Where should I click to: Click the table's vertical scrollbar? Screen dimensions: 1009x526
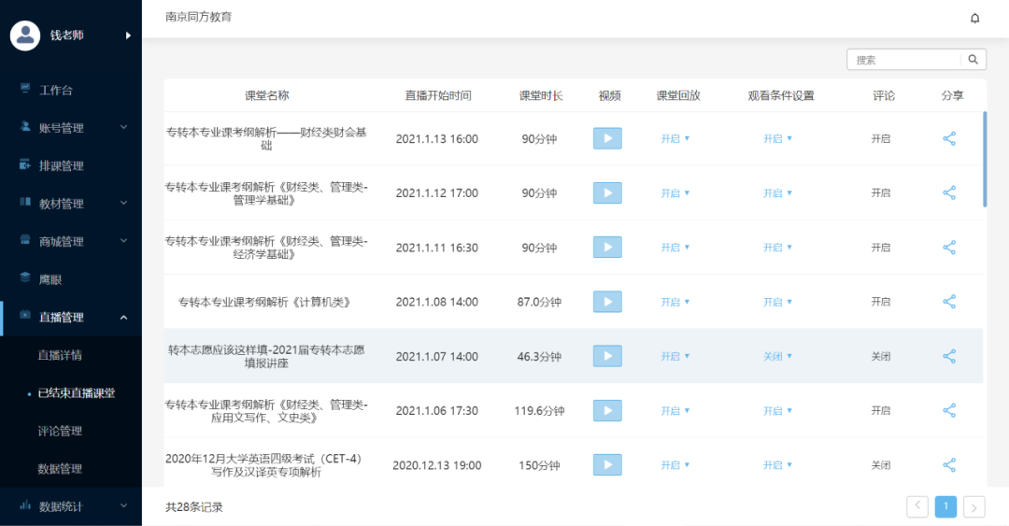pyautogui.click(x=985, y=160)
